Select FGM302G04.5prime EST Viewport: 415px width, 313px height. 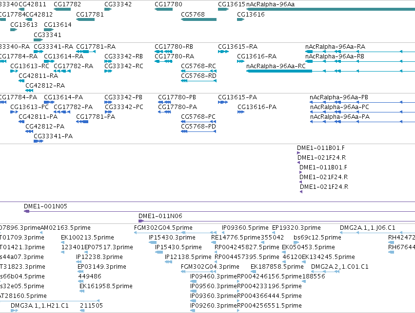[x=163, y=228]
